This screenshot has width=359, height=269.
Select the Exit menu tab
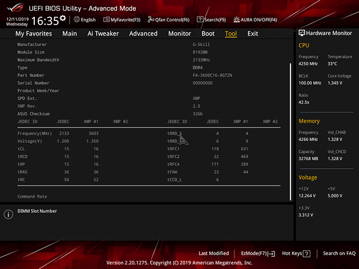(252, 34)
